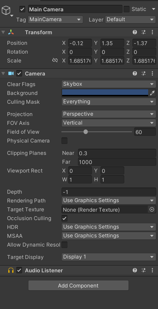
Task: Disable the Camera component checkbox
Action: tap(19, 73)
